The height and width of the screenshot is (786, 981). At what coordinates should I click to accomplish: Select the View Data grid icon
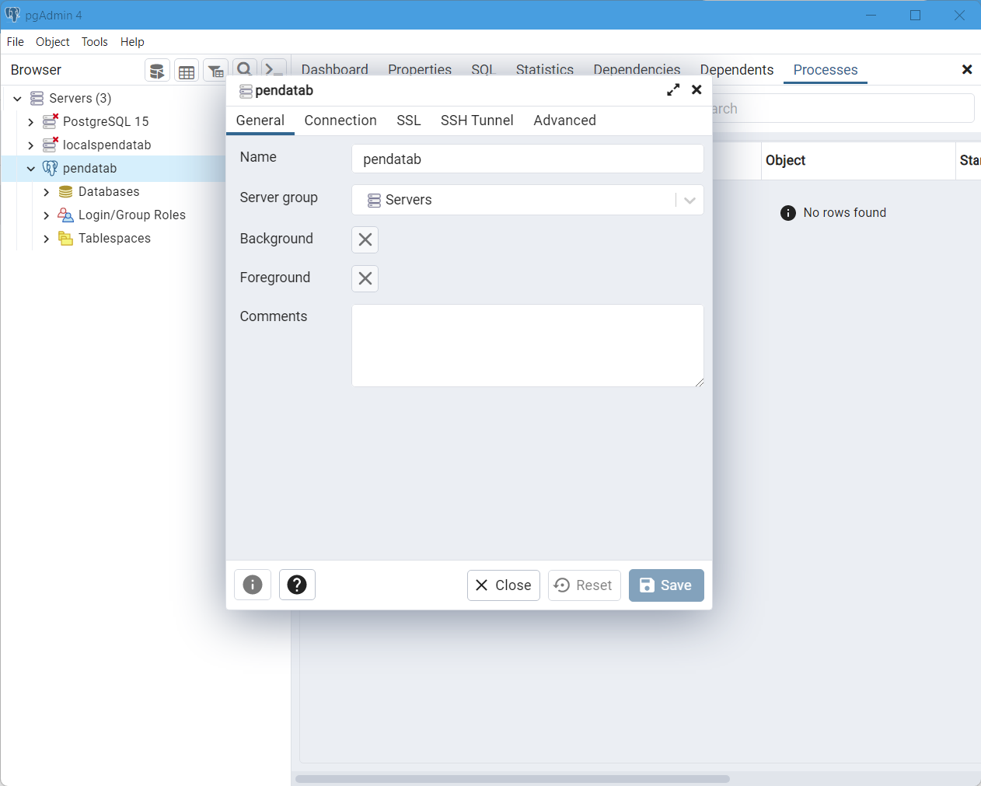[x=187, y=70]
